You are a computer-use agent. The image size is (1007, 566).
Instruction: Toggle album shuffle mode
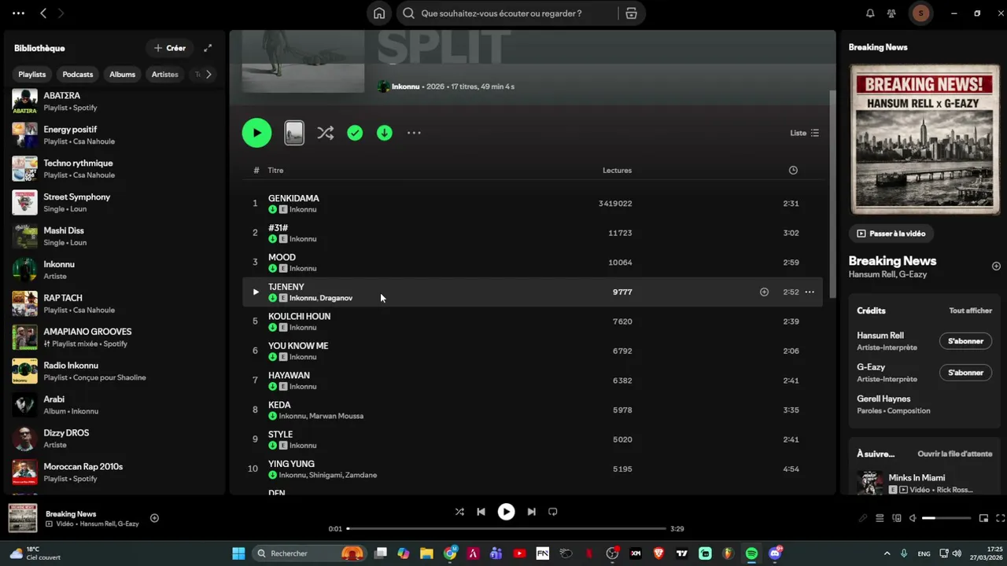coord(325,133)
